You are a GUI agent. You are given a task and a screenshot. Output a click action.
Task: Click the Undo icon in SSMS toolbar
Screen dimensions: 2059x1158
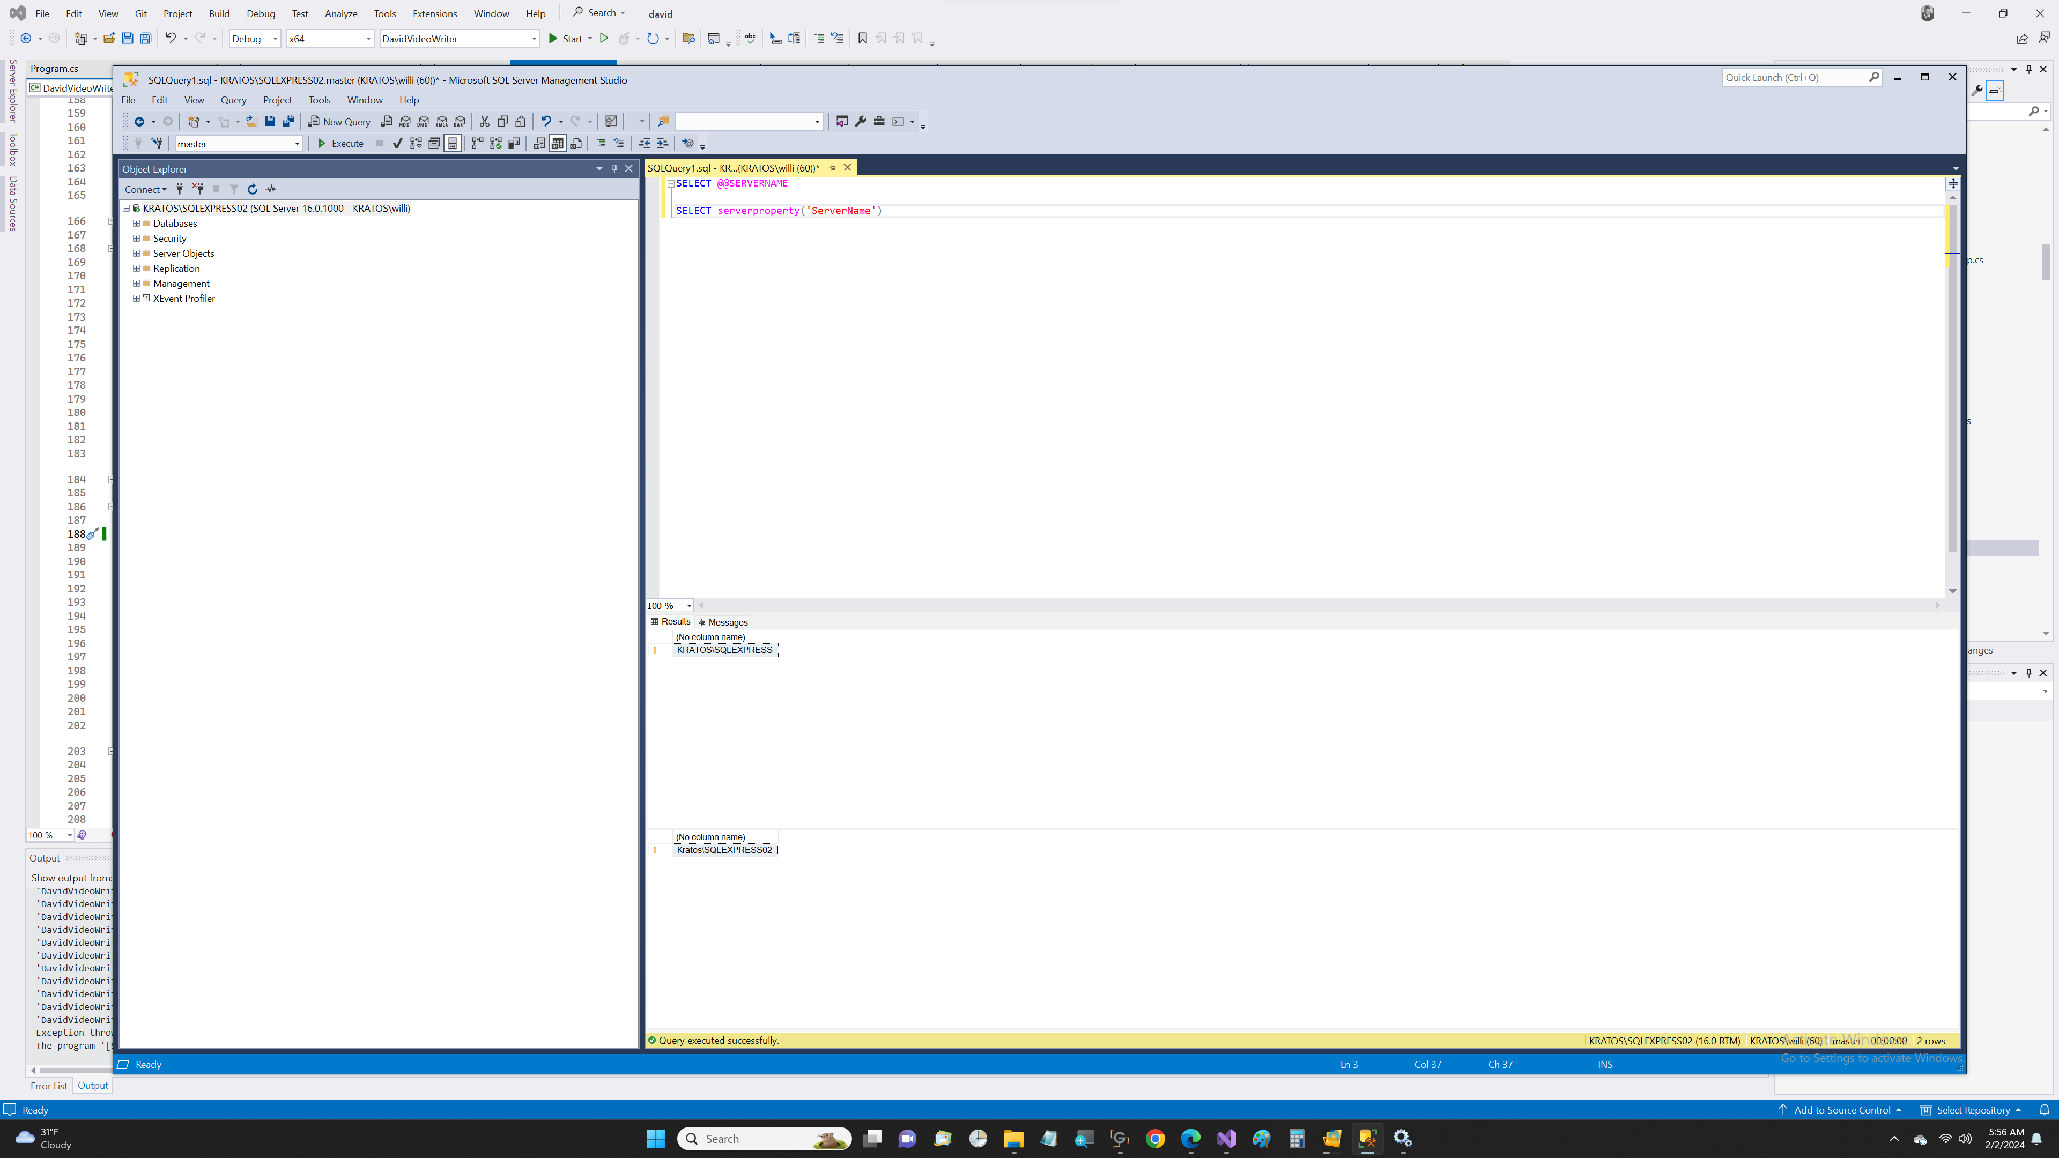546,122
